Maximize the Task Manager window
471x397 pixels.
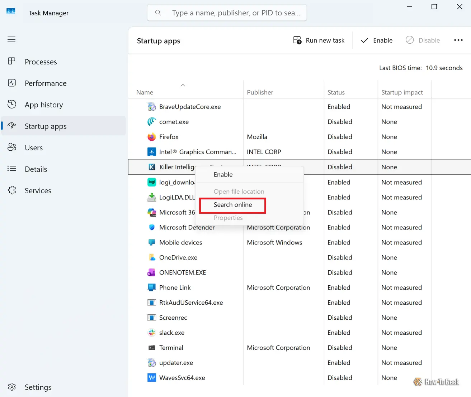(x=434, y=7)
